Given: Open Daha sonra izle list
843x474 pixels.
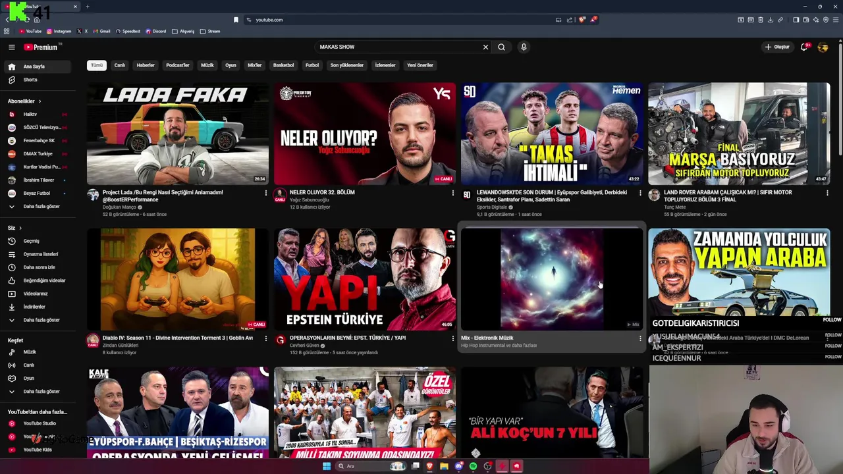Looking at the screenshot, I should tap(39, 267).
